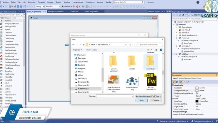Go up one folder level in Abrir dialog
Image resolution: width=218 pixels, height=123 pixels.
pos(84,45)
